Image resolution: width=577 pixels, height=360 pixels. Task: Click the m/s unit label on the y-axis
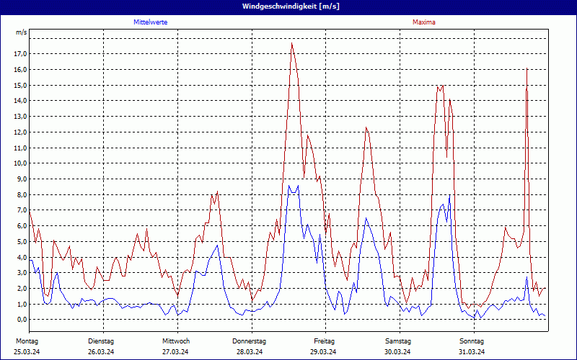tap(21, 33)
